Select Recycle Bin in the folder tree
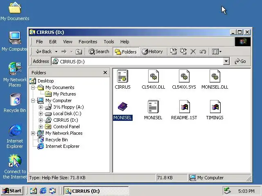This screenshot has height=196, width=262. (x=56, y=140)
